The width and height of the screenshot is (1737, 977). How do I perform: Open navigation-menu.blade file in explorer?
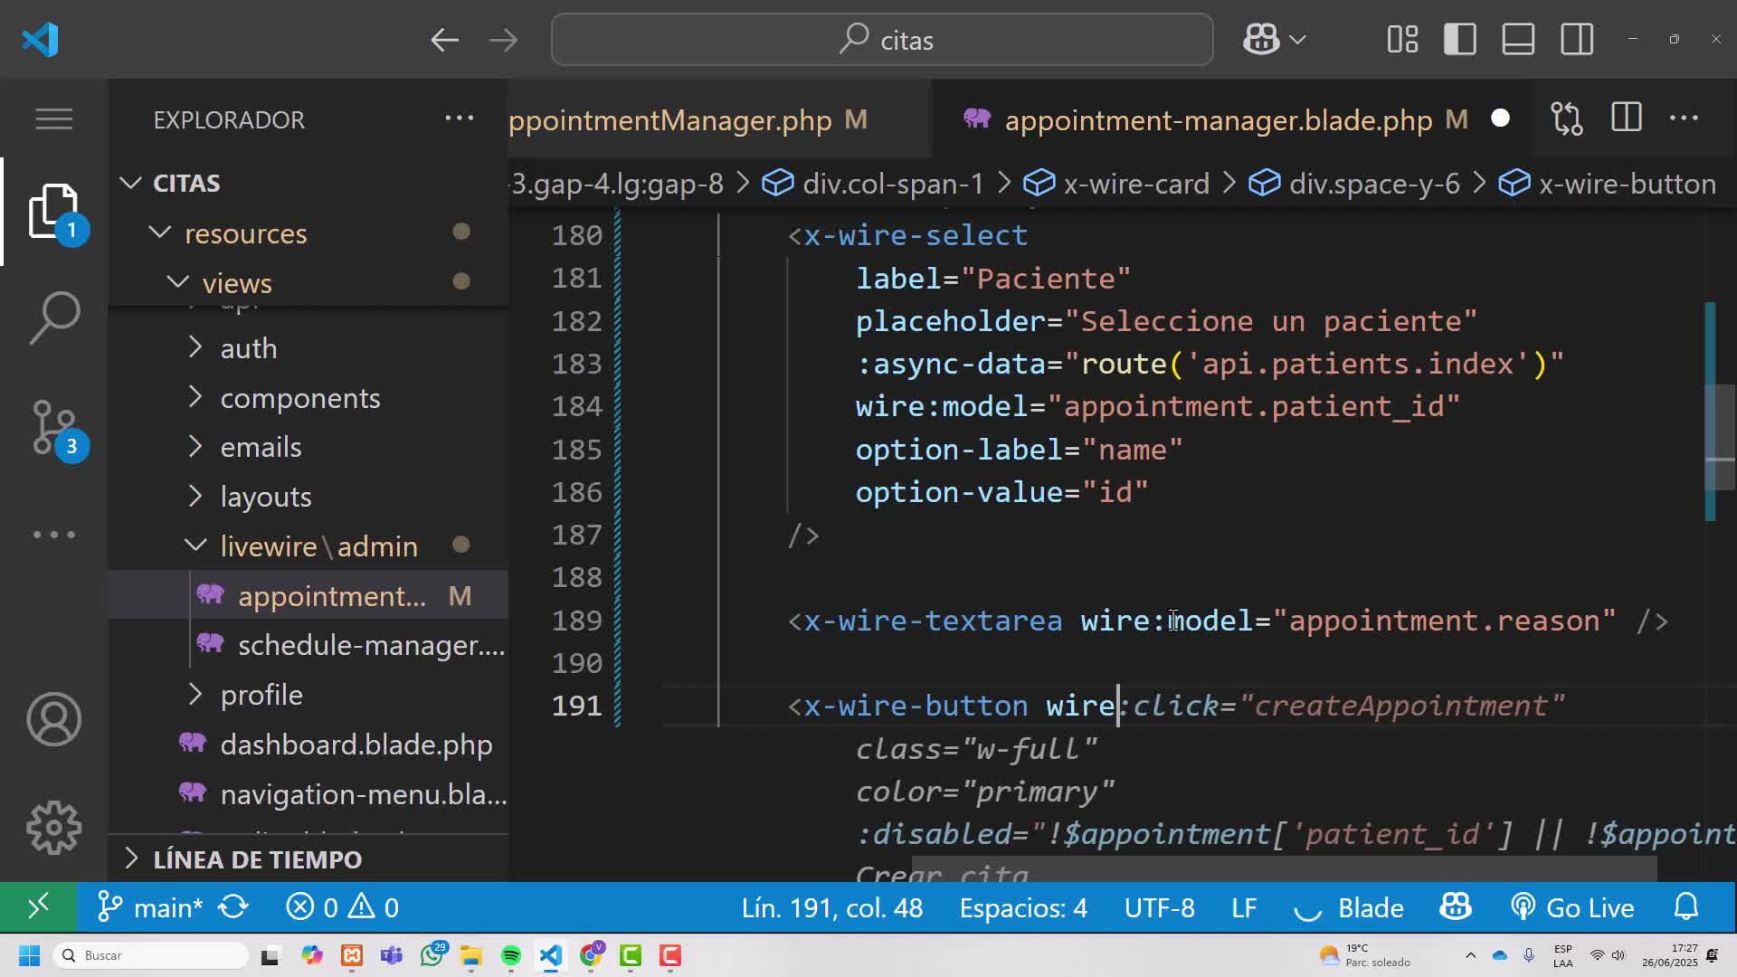(308, 793)
